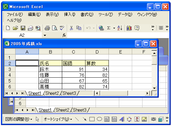Select the cell containing 鈴木
172x126 pixels.
coord(50,69)
